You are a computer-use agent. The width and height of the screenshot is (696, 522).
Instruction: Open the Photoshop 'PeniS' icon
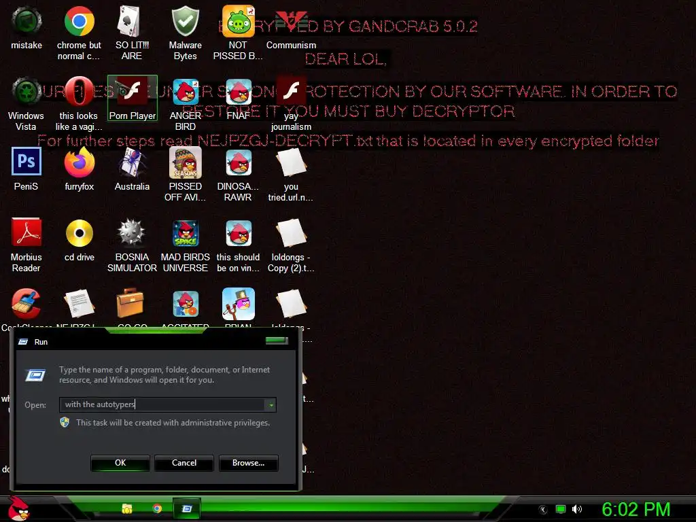click(x=27, y=169)
